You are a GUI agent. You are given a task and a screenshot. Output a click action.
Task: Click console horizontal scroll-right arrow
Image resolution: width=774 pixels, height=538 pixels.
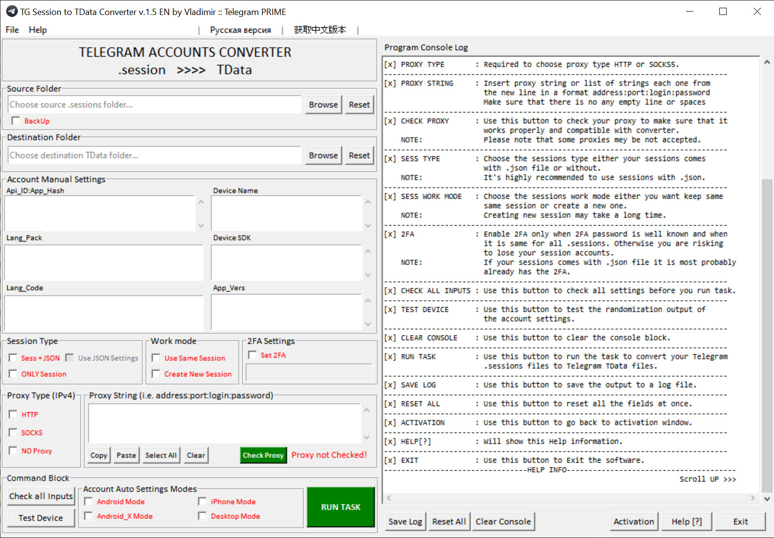pyautogui.click(x=753, y=498)
